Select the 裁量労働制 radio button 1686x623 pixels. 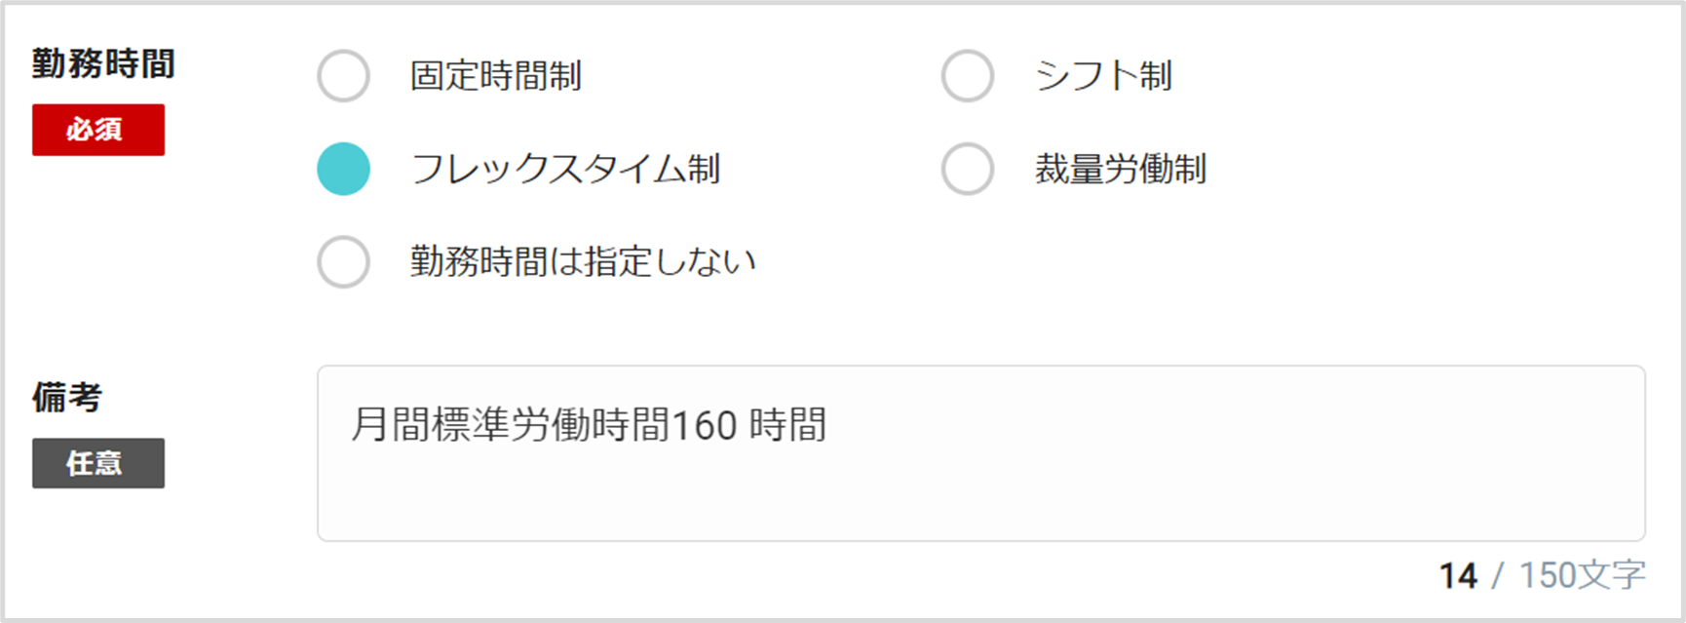point(968,169)
